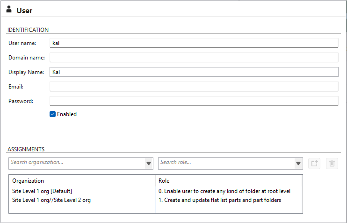Click the Organization column header
The image size is (347, 223).
click(x=28, y=181)
